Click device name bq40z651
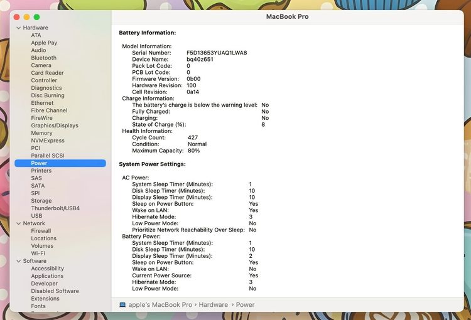This screenshot has height=320, width=471. [x=200, y=60]
